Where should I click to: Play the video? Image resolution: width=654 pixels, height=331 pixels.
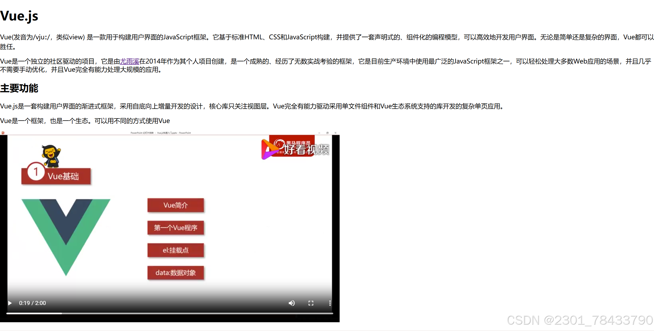[10, 303]
